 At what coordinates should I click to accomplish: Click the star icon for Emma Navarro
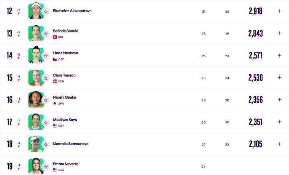coord(46,166)
